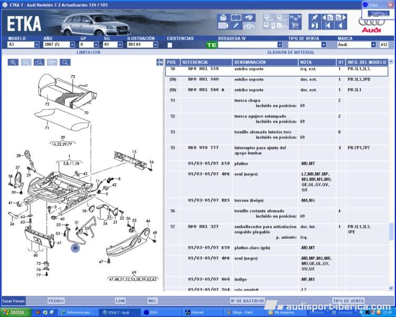Click the Limitación tab label

[x=88, y=52]
